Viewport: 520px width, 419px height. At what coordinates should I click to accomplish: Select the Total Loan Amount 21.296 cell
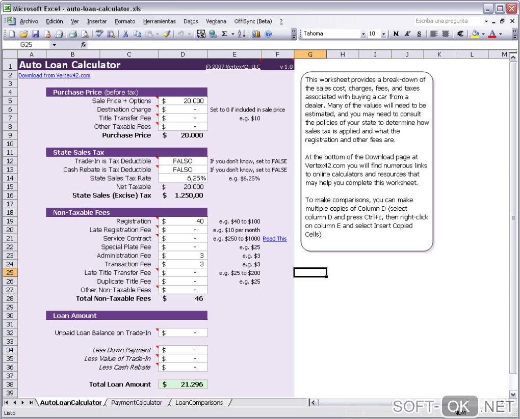[183, 384]
